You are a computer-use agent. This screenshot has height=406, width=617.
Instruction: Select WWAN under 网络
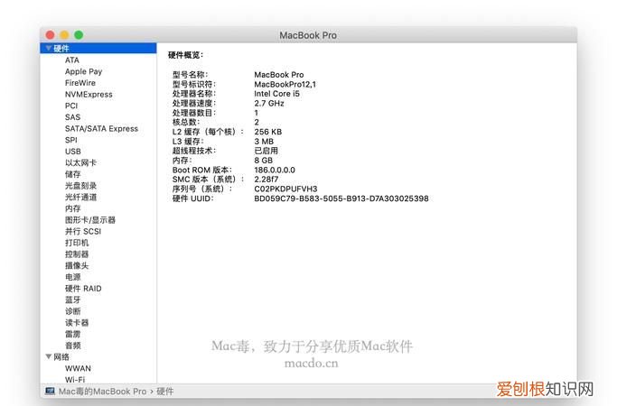tap(78, 368)
